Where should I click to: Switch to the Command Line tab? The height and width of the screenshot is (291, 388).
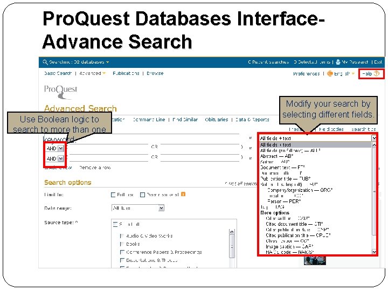click(149, 120)
